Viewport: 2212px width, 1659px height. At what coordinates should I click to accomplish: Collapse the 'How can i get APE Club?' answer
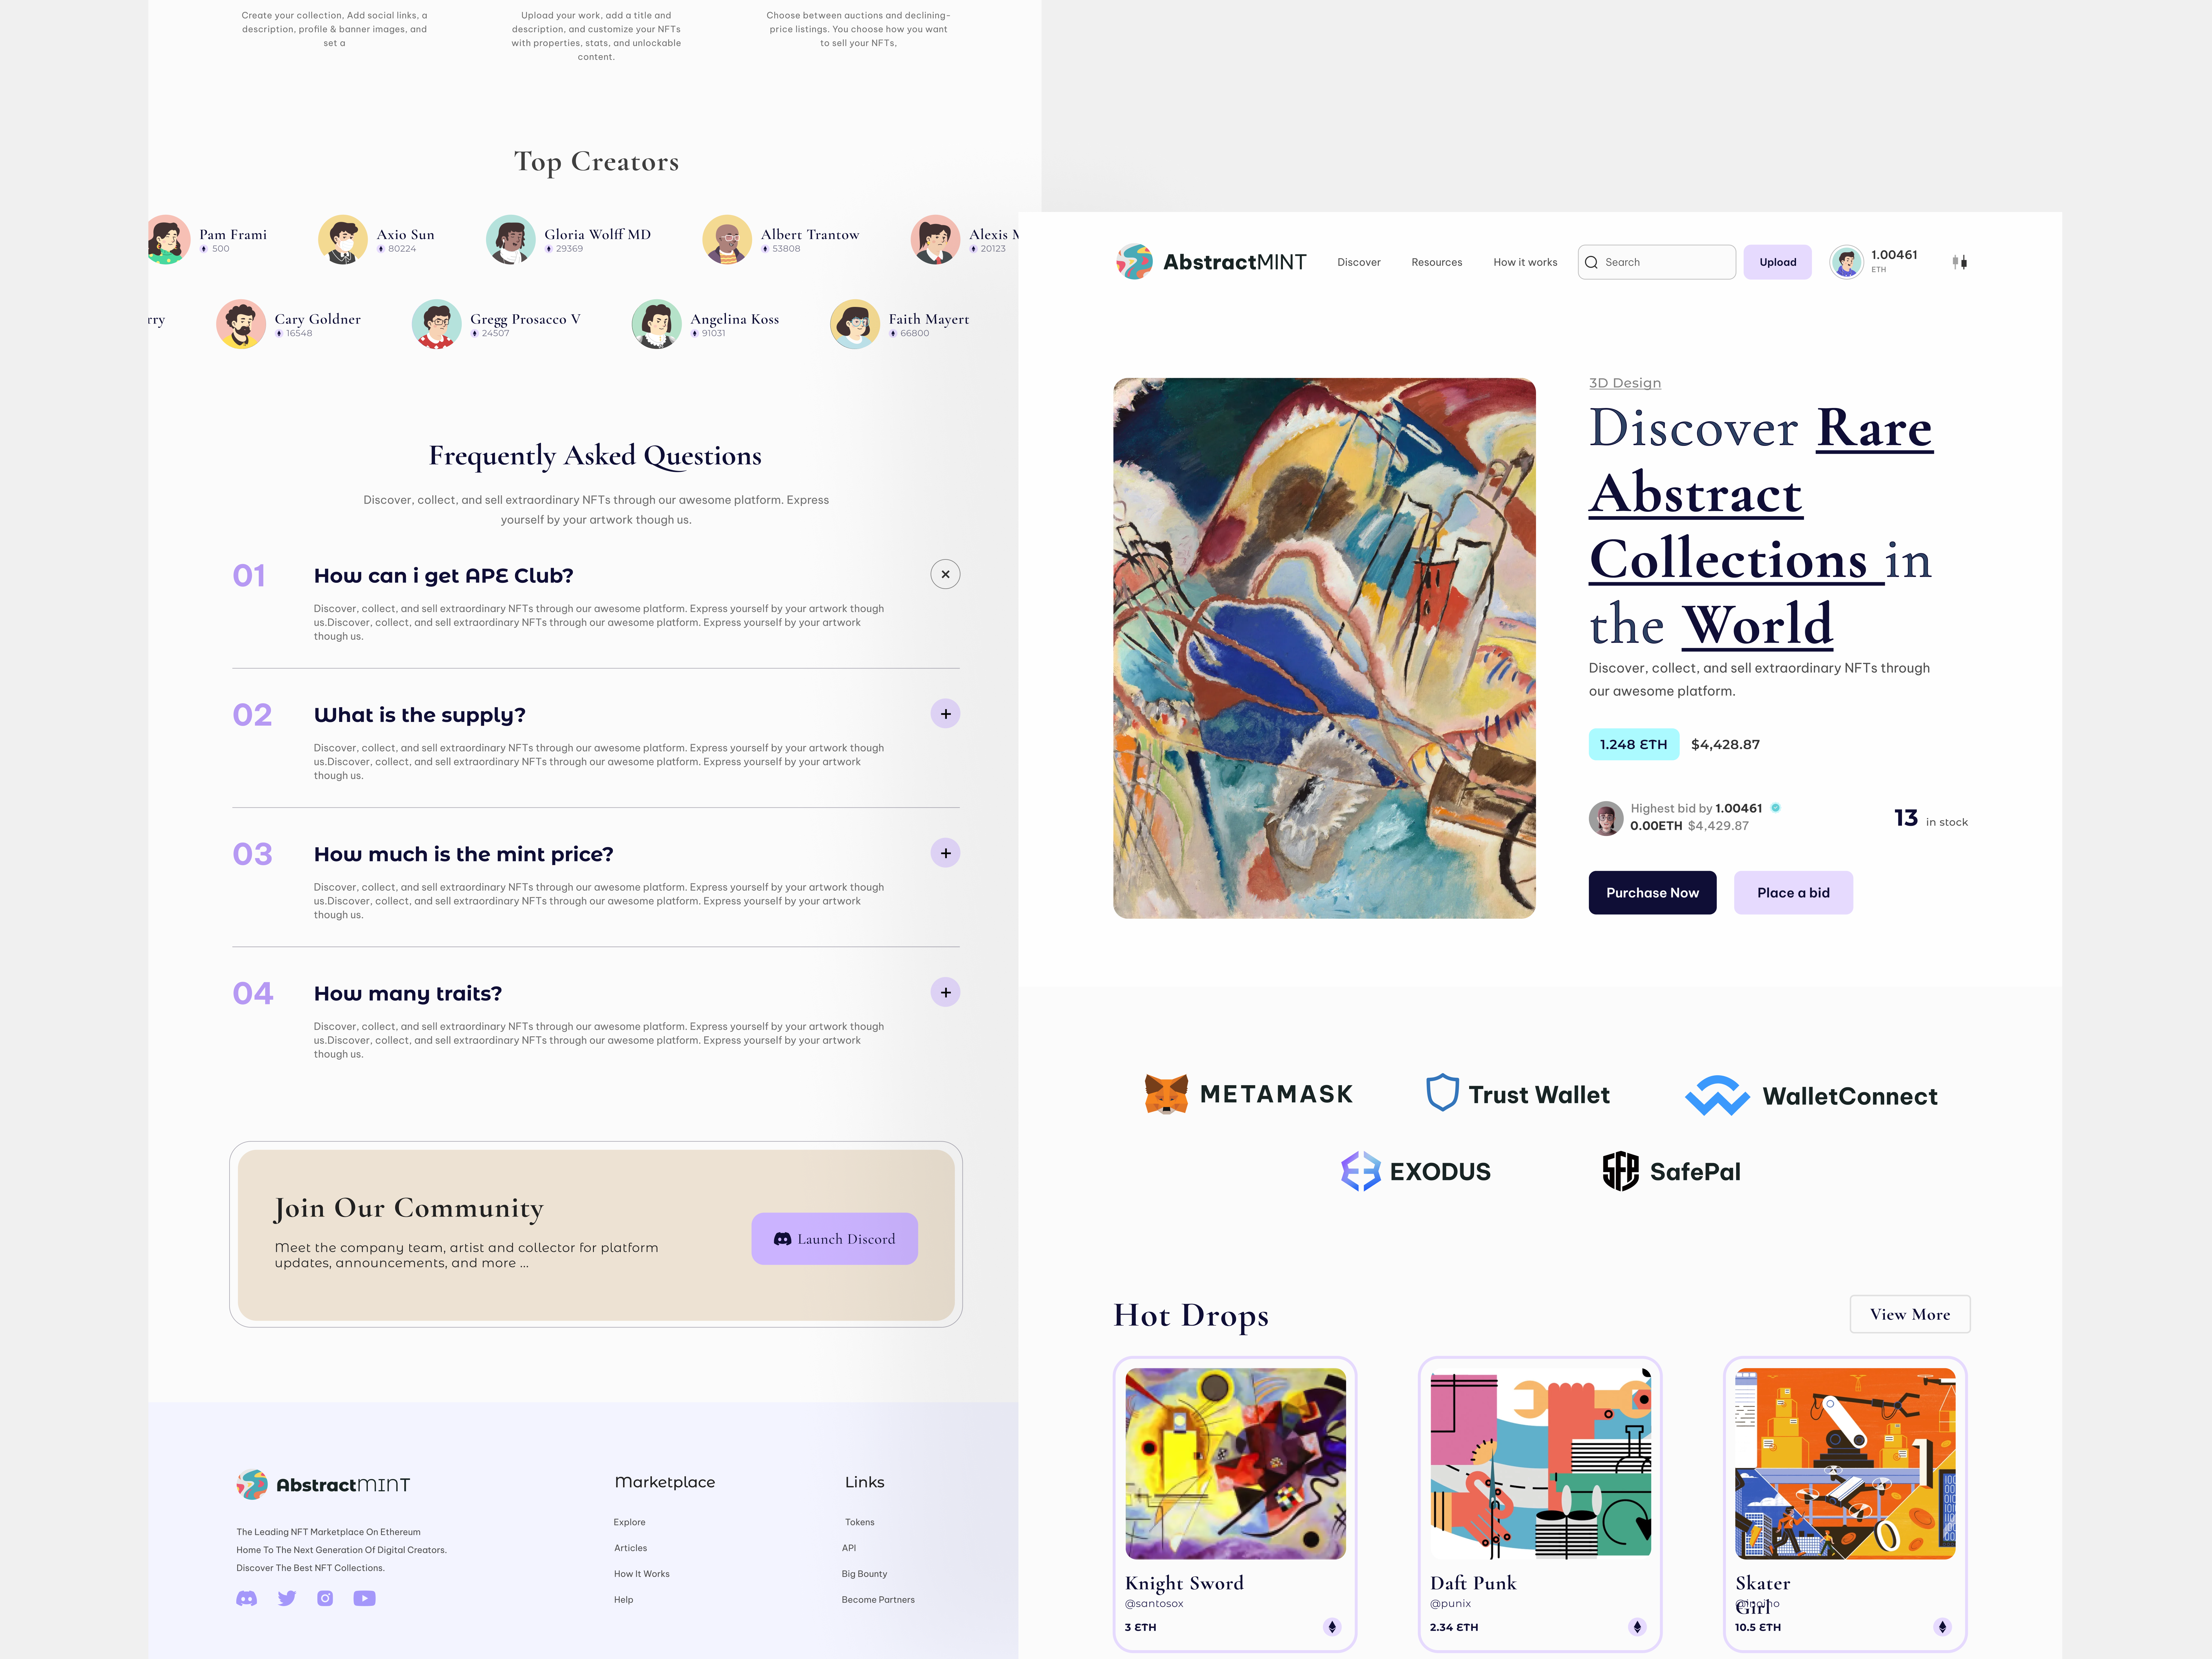945,574
